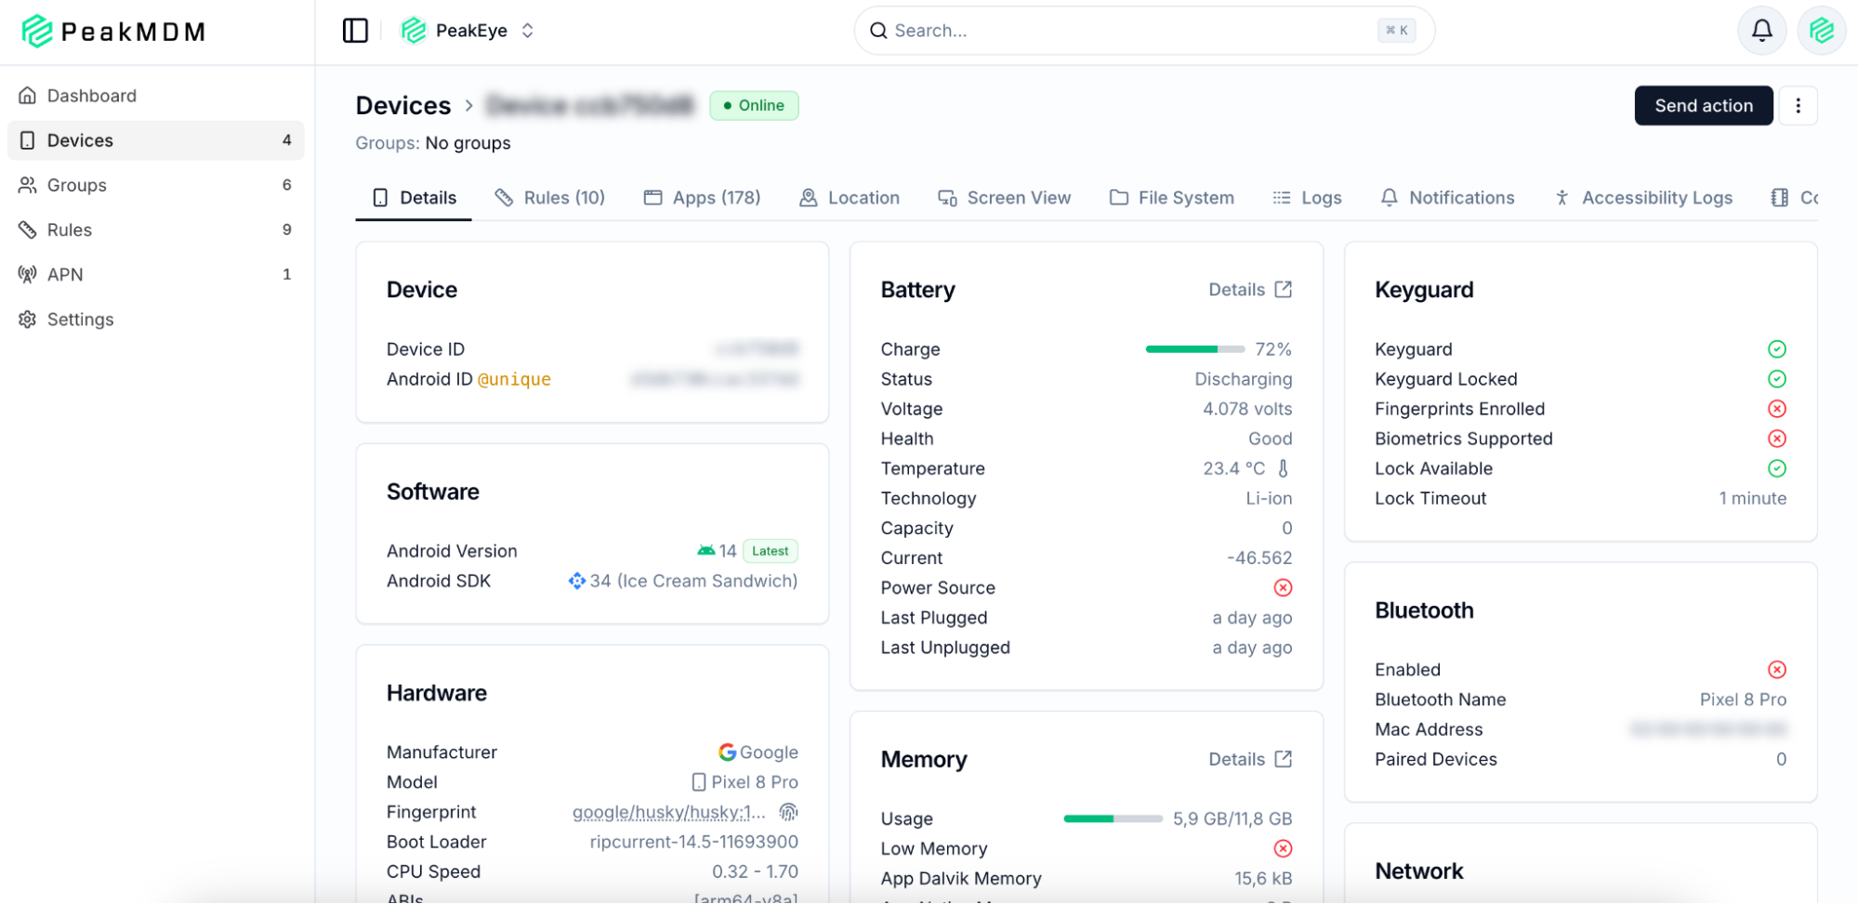The image size is (1858, 904).
Task: Click the fingerprint icon in Hardware
Action: [x=788, y=812]
